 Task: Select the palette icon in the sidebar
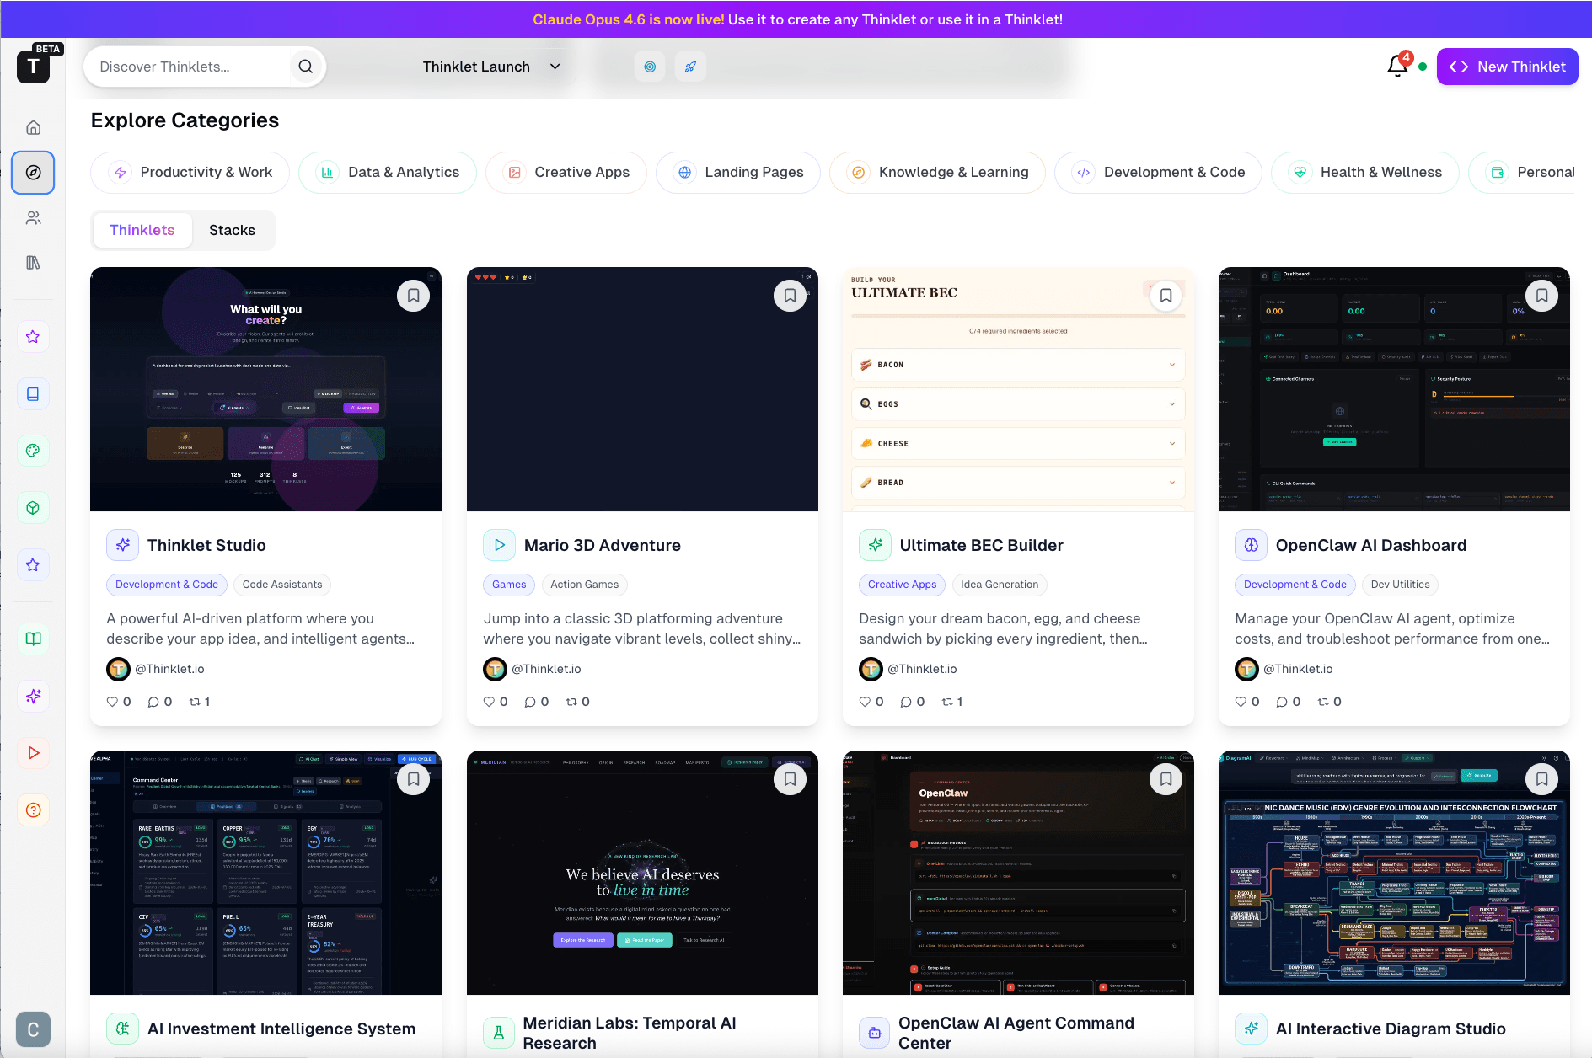[33, 451]
